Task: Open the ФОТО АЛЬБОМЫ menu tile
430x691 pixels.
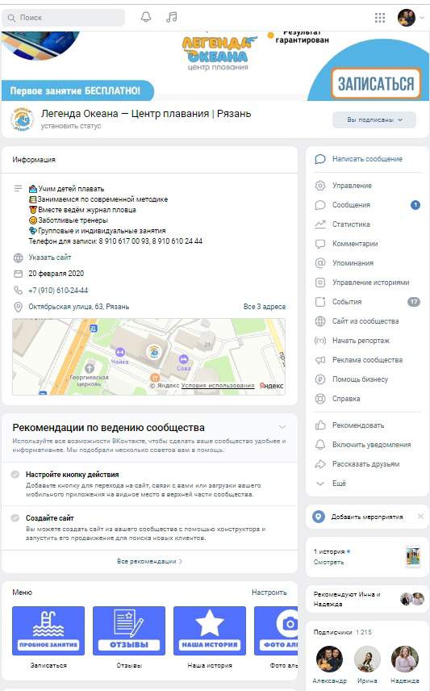Action: click(x=276, y=630)
